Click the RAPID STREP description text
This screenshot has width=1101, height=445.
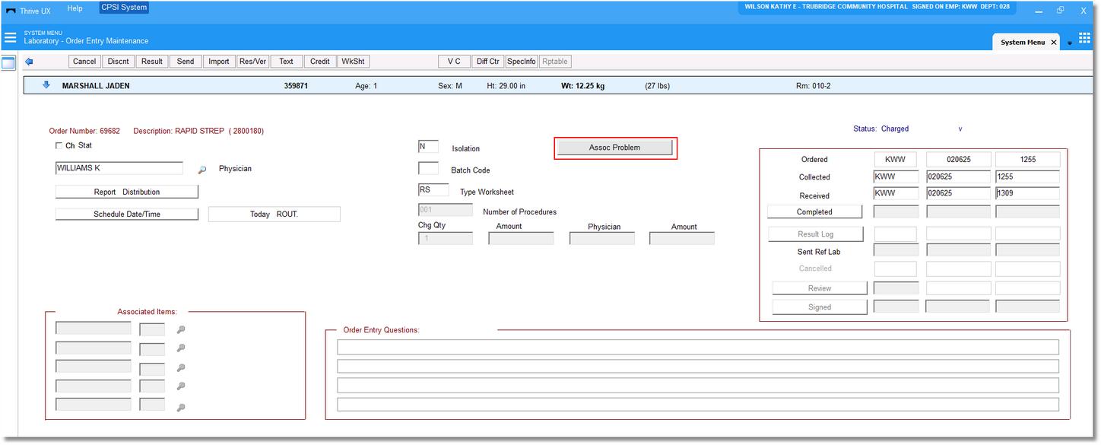click(x=198, y=131)
